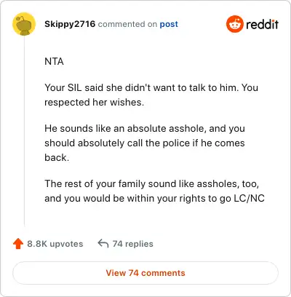Upvote using the orange arrow icon
Viewport: 291px width, 297px height.
click(18, 244)
